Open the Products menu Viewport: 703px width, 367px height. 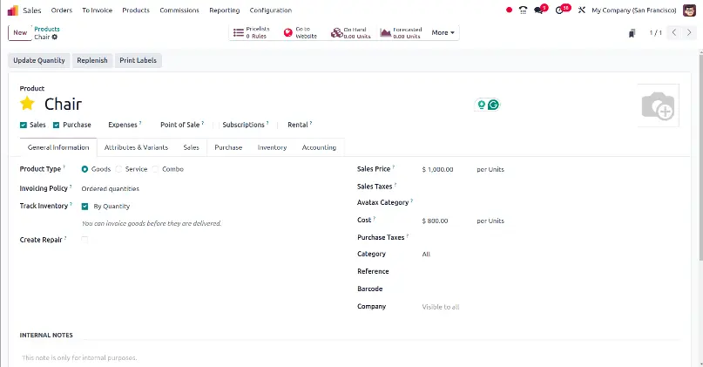click(x=136, y=10)
